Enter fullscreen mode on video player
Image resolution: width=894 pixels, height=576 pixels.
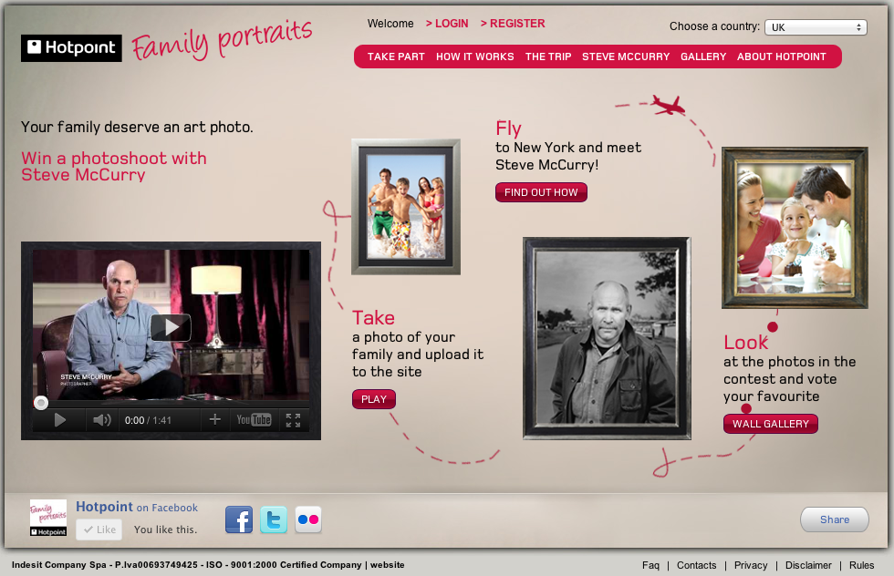coord(293,420)
